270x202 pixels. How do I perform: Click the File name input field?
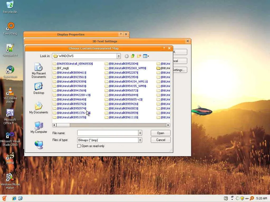[x=108, y=133]
